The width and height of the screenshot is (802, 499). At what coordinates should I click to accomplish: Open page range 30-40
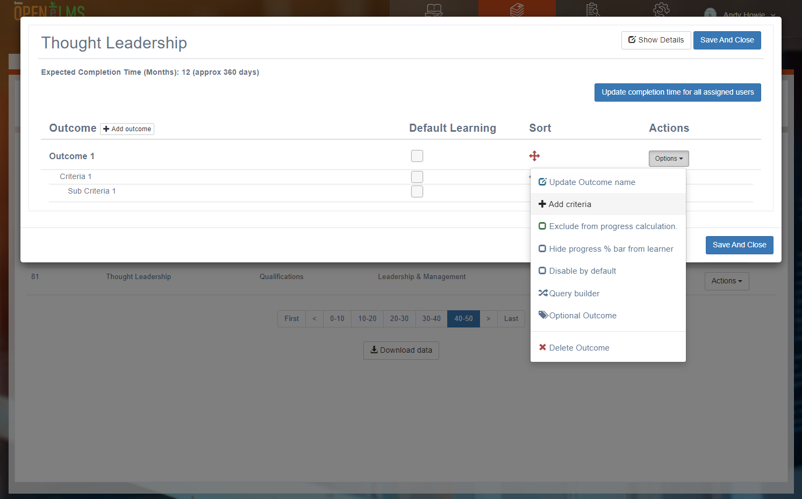point(431,319)
